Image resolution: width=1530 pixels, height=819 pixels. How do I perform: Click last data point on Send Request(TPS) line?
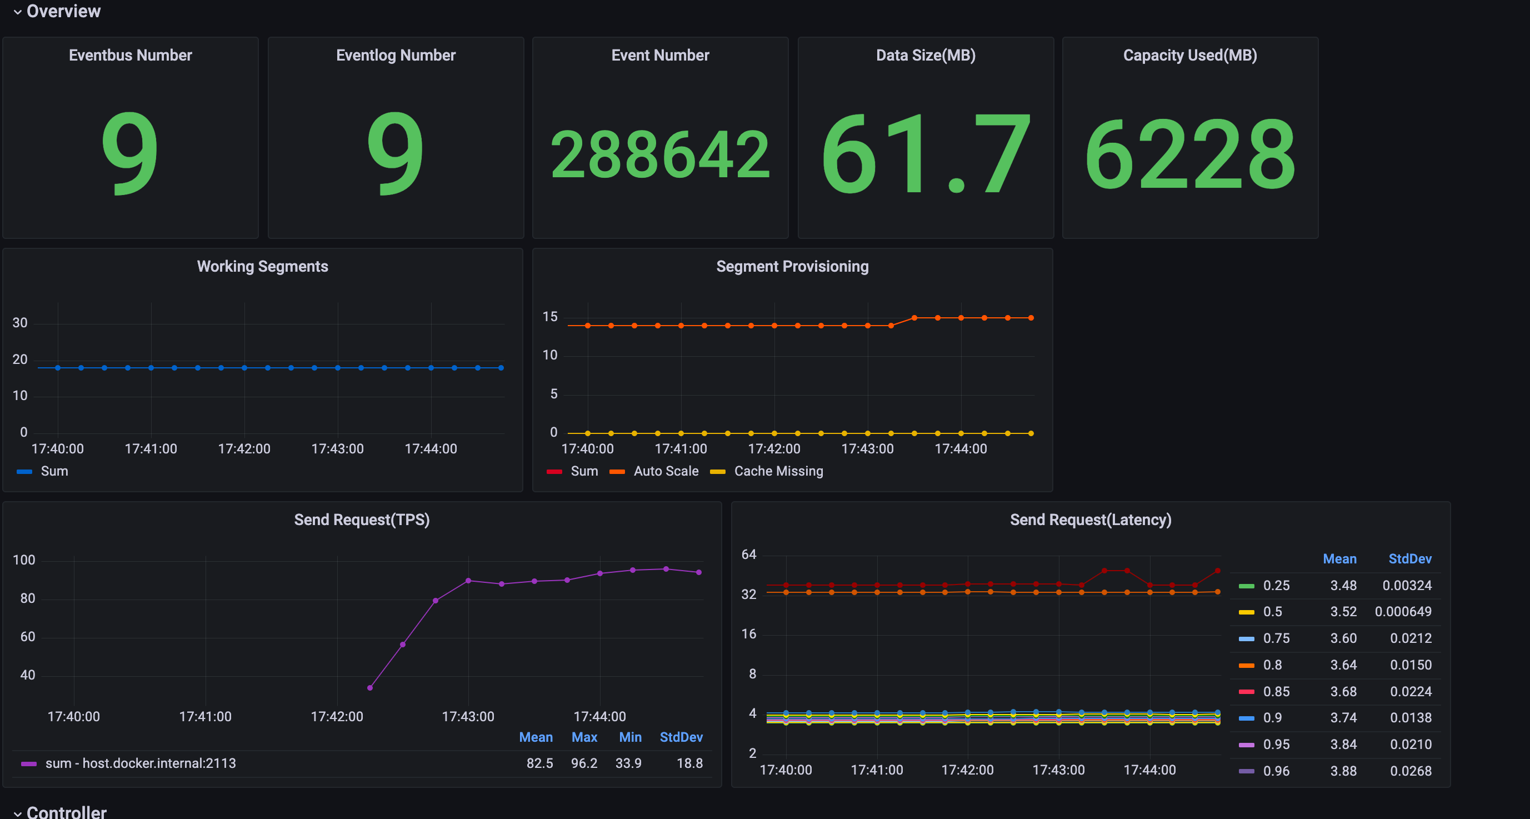tap(698, 572)
